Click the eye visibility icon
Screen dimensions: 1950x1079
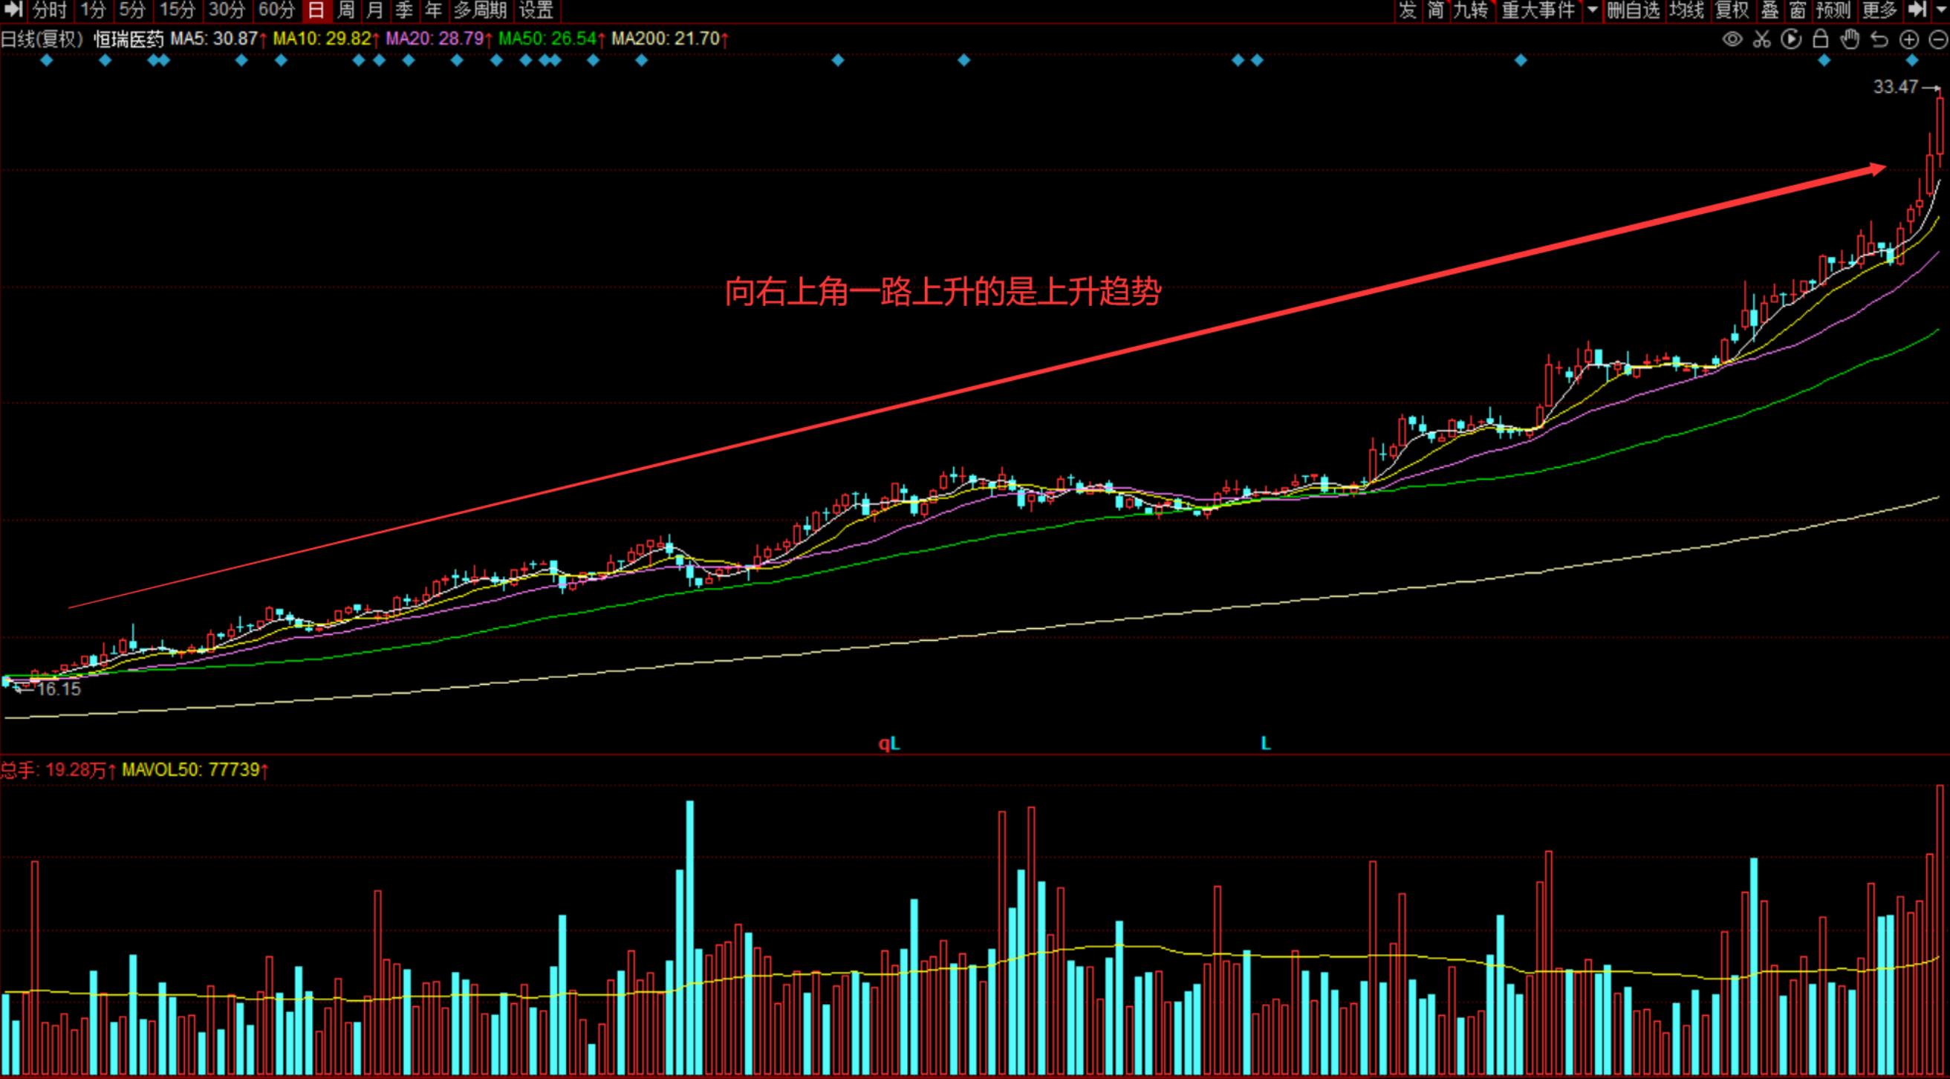pos(1732,39)
